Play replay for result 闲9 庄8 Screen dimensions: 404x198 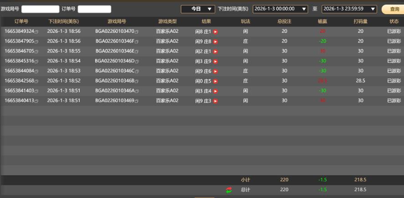(215, 42)
